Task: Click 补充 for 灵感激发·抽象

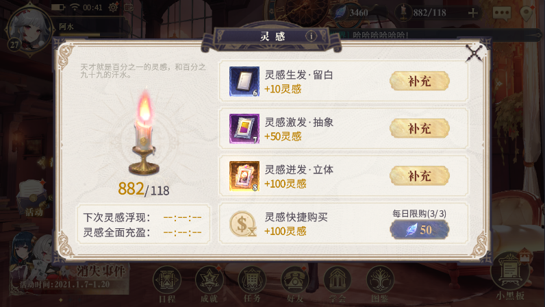Action: pos(420,128)
